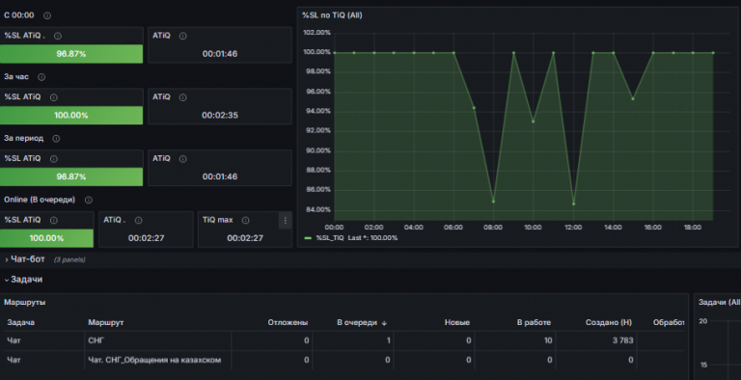This screenshot has height=380, width=741.
Task: Click the 'Создано (Н)' column header
Action: [608, 322]
